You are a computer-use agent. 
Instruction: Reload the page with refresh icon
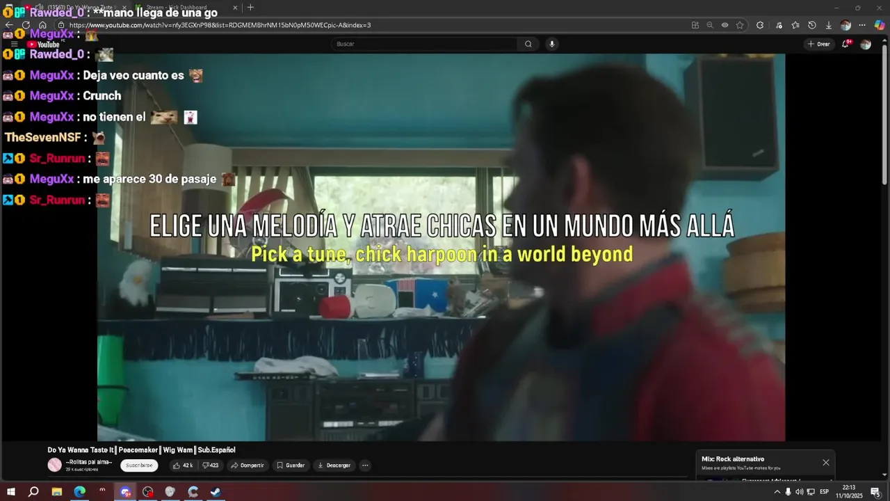[x=26, y=25]
